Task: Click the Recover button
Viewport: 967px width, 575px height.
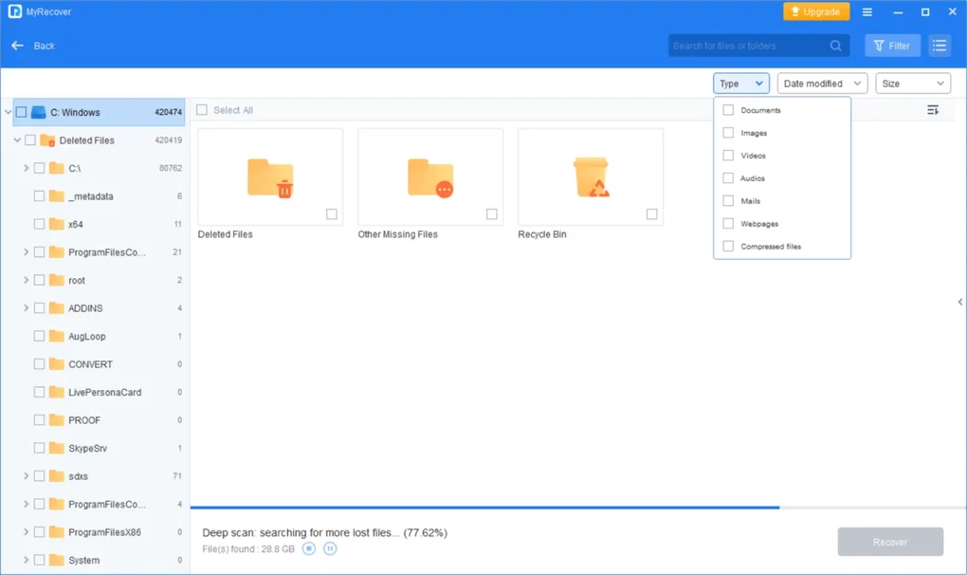Action: [890, 542]
